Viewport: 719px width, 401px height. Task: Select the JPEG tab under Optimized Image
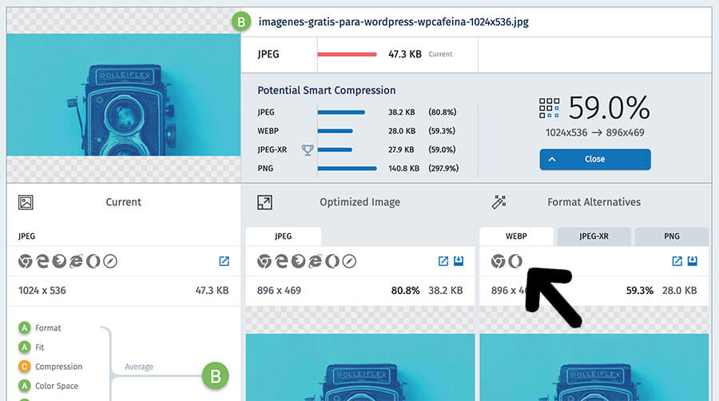[283, 236]
